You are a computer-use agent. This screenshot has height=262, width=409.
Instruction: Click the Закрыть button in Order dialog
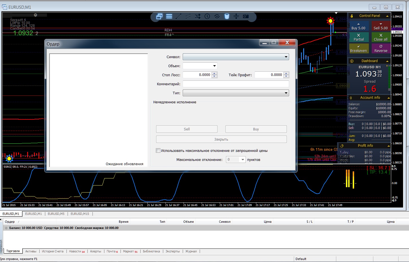point(221,139)
